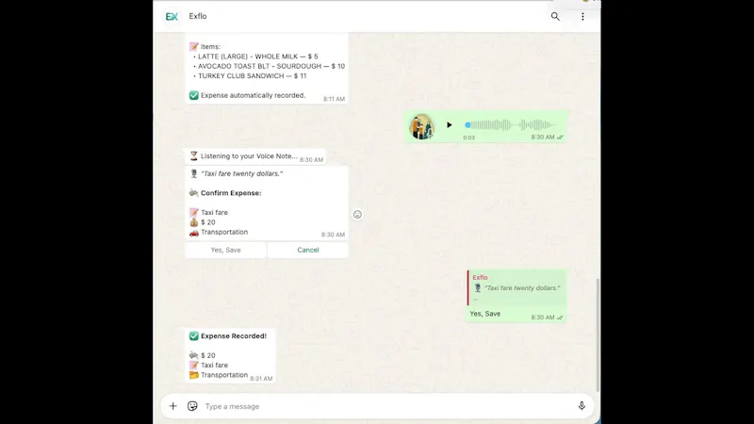Click the voice note sender avatar

click(421, 126)
